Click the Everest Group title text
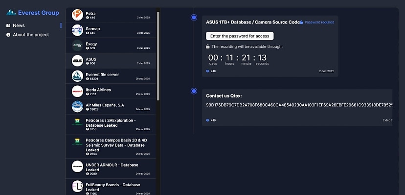This screenshot has height=195, width=405. pos(39,13)
